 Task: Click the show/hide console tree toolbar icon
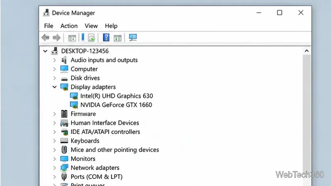(72, 38)
